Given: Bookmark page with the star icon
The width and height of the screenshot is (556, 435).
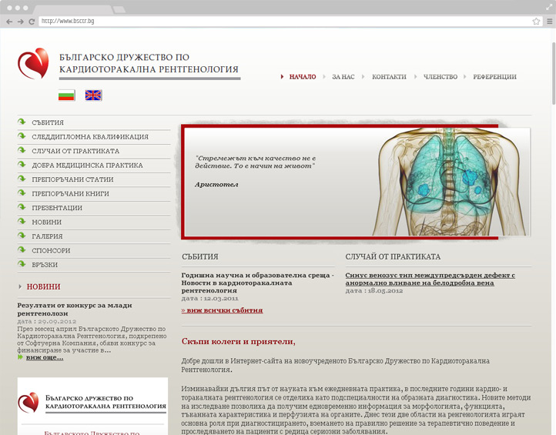Looking at the screenshot, I should point(536,22).
